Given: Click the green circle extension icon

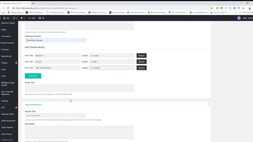Looking at the screenshot, I should tap(221, 8).
